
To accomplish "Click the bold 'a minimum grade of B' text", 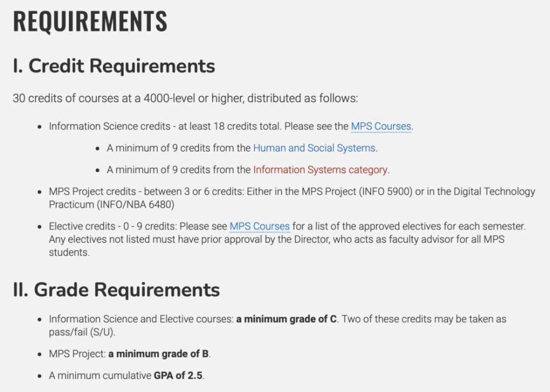I will click(x=158, y=354).
